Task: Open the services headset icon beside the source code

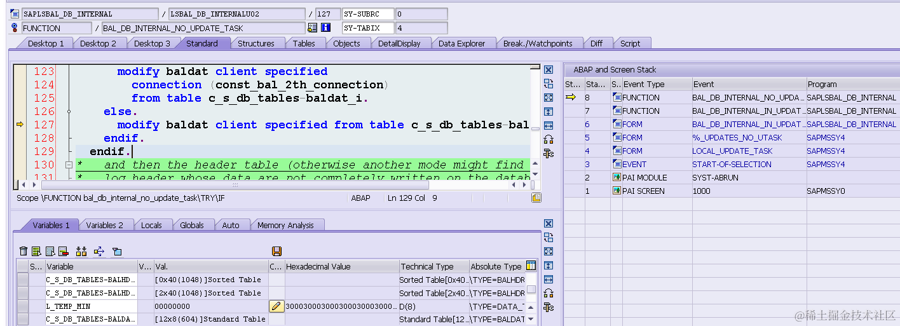Action: (x=549, y=140)
